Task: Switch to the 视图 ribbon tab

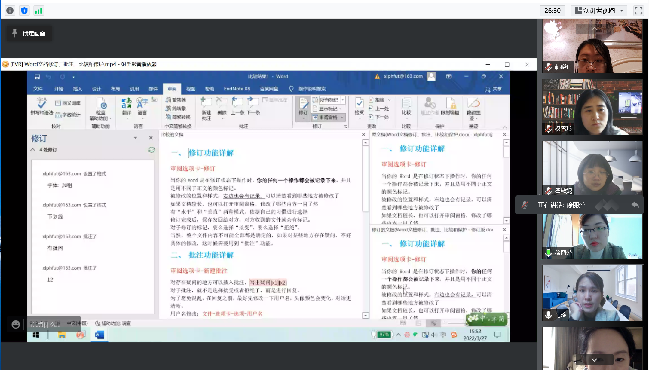Action: [191, 89]
